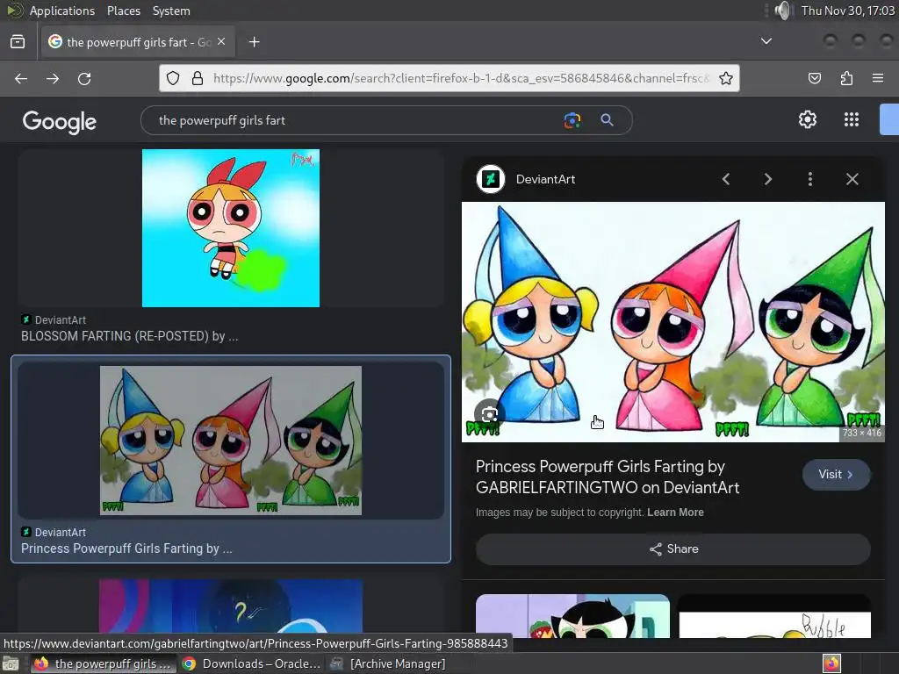Click DeviantArt label under Blossom thumbnail

pyautogui.click(x=61, y=320)
